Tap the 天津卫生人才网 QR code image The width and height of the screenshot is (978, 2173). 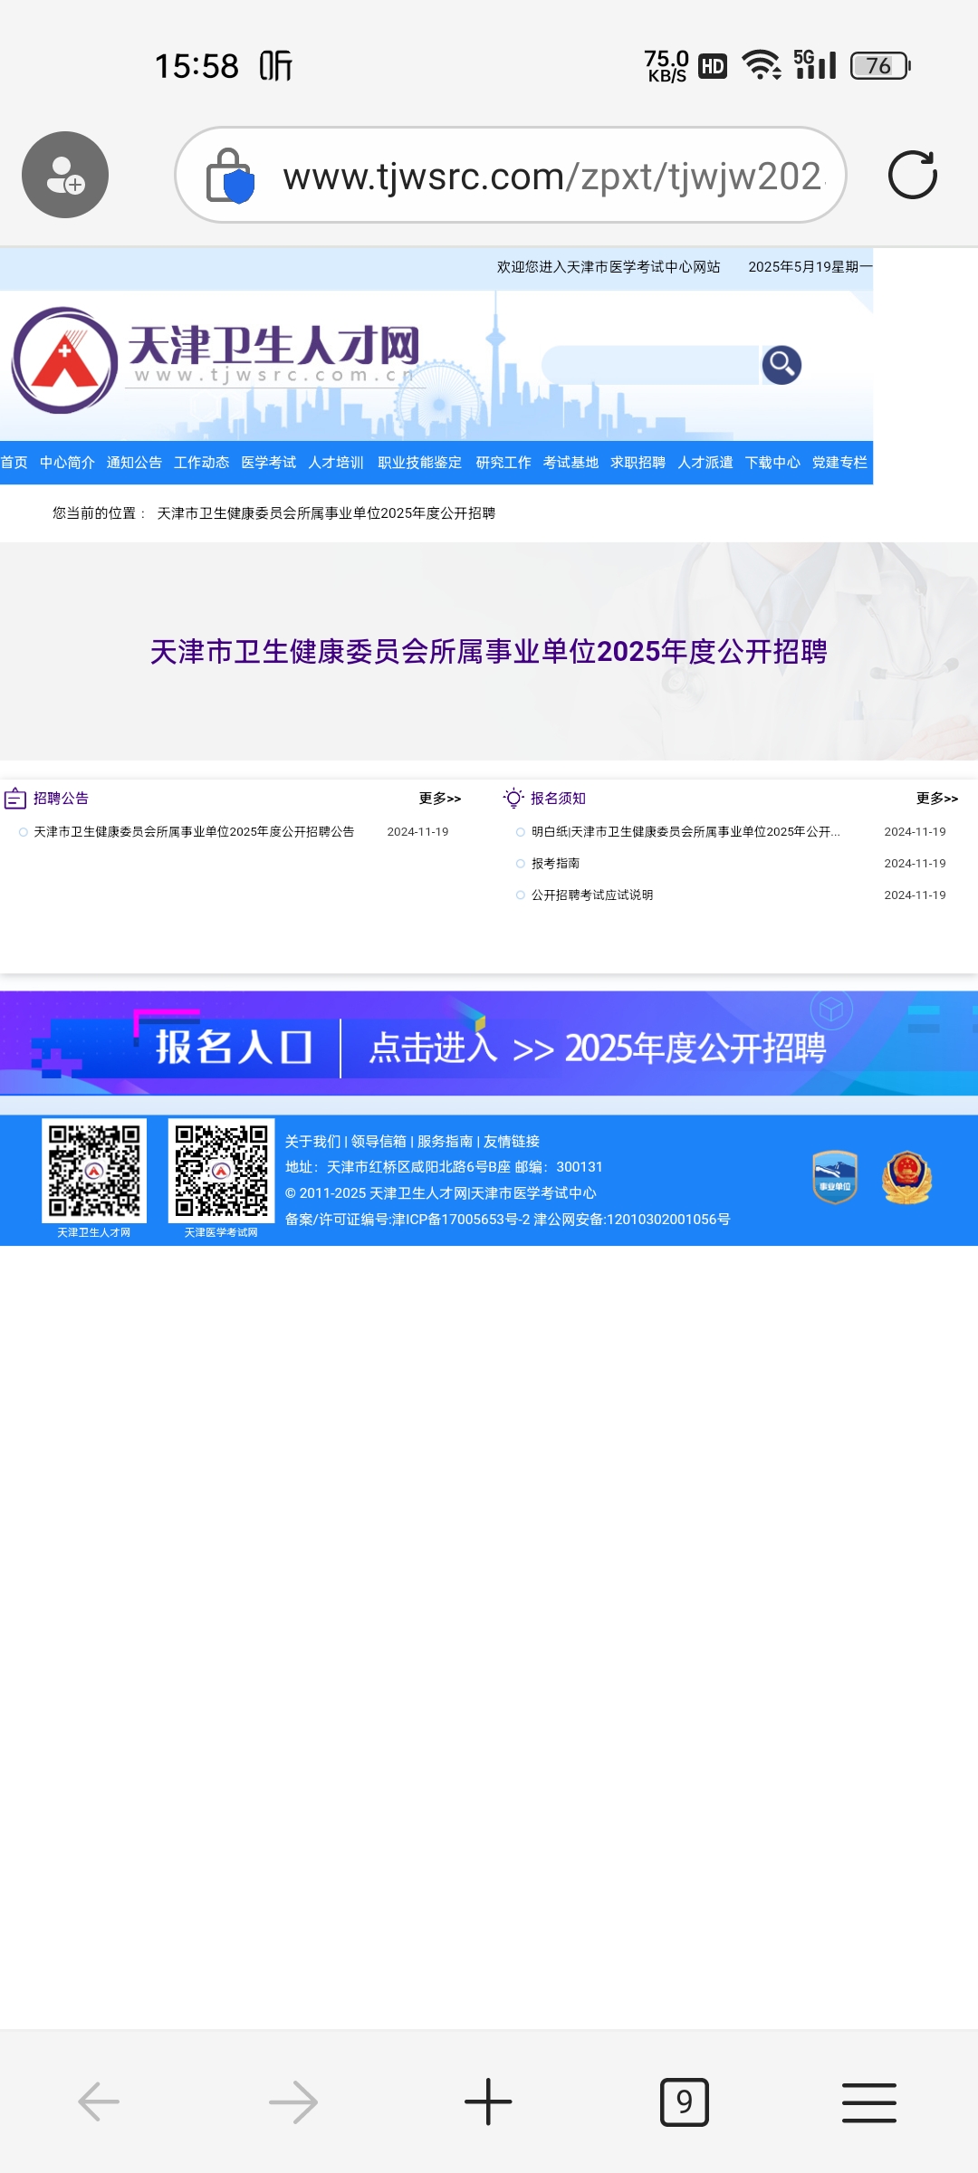pos(94,1171)
